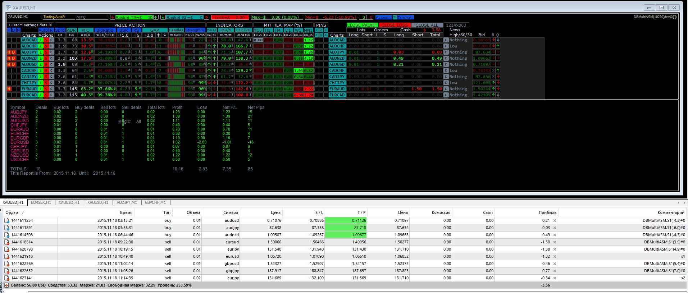This screenshot has width=688, height=293.
Task: Click the sell order icon for ticket 1441618514
Action: click(x=7, y=242)
